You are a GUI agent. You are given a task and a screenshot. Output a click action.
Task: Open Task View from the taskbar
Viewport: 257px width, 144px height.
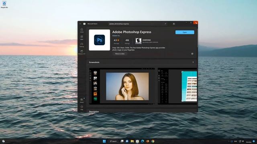[122, 141]
